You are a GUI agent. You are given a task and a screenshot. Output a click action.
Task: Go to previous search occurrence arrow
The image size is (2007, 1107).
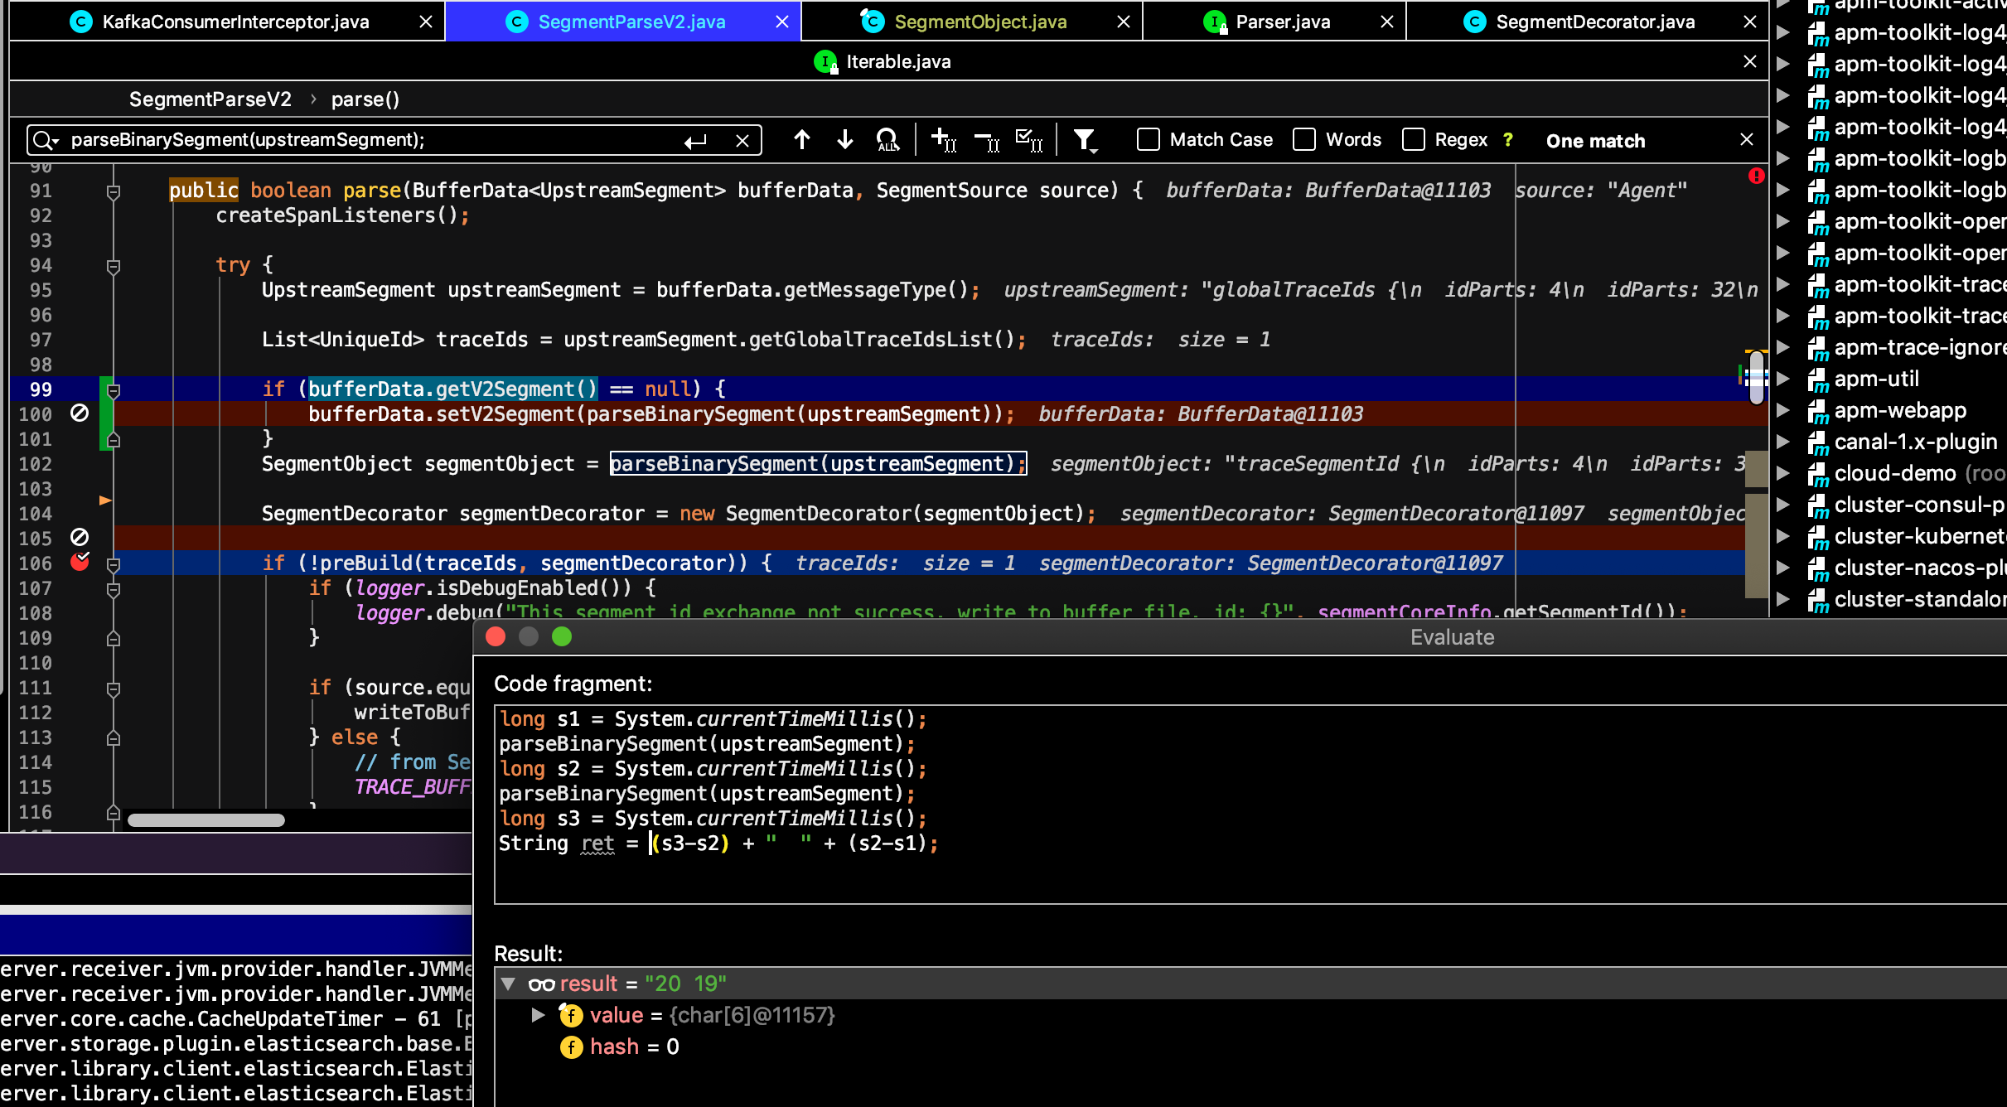pyautogui.click(x=801, y=140)
